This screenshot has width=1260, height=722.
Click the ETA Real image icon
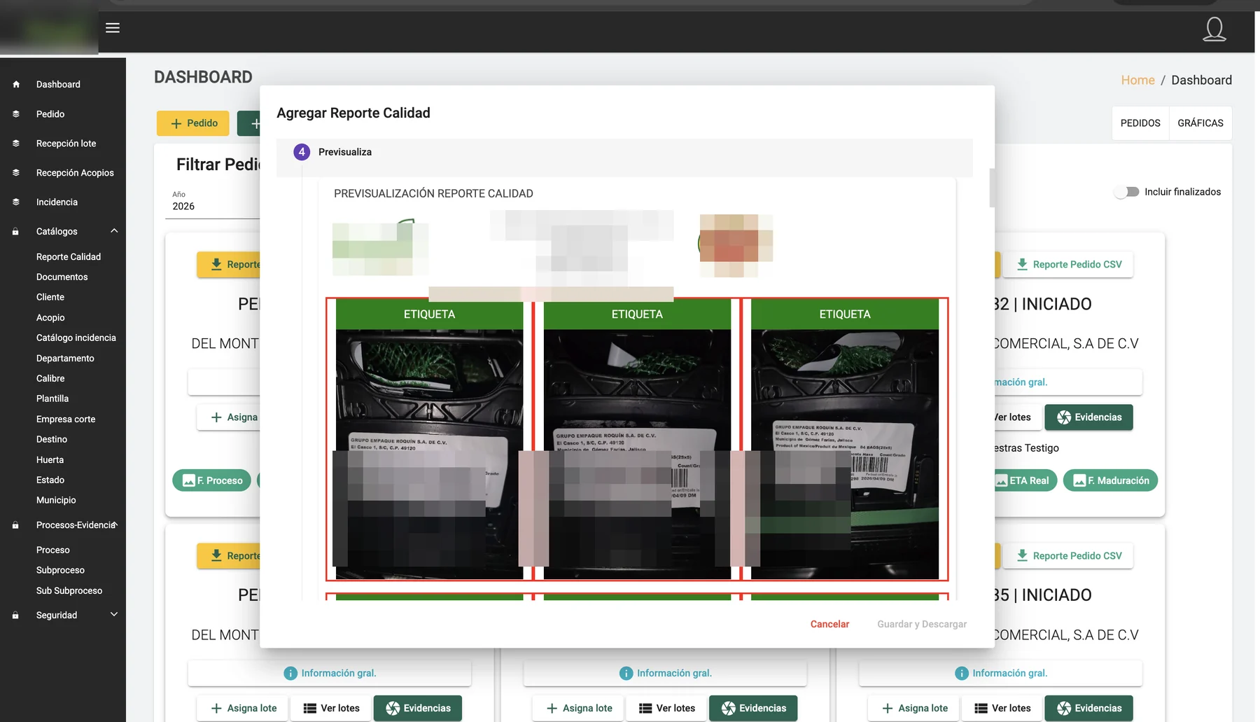[x=1001, y=480]
